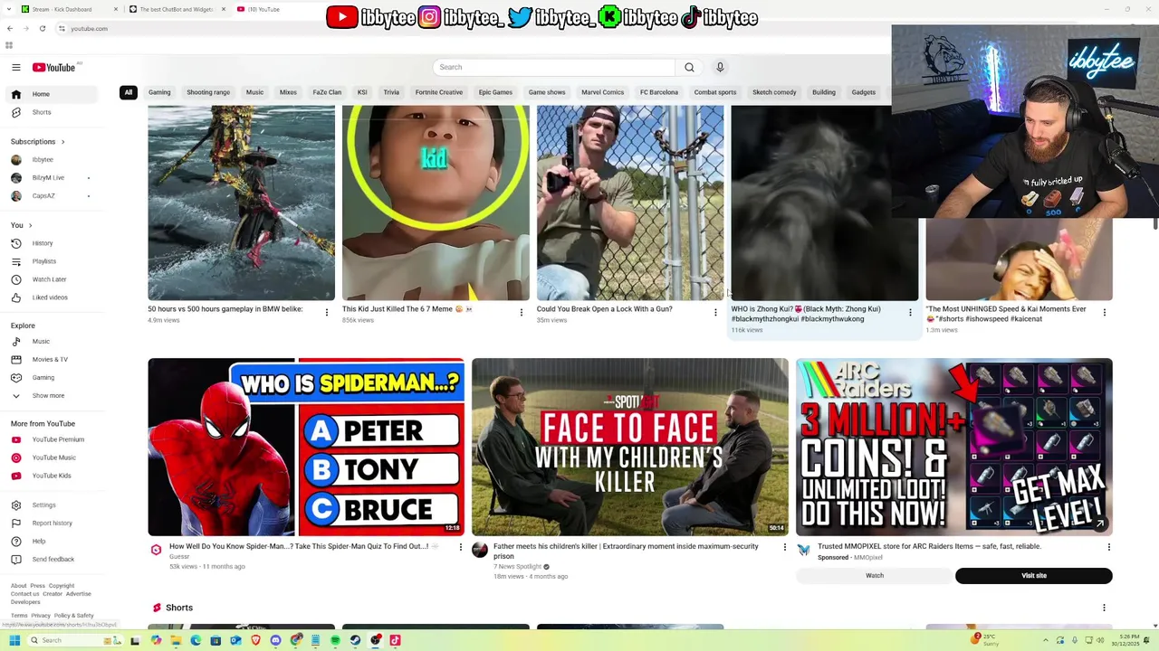
Task: Click Watch button on MMOPIXEL ad
Action: pos(875,576)
